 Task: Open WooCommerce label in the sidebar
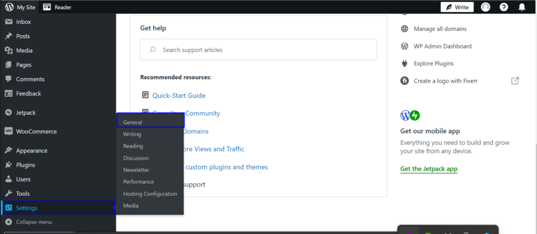point(36,131)
